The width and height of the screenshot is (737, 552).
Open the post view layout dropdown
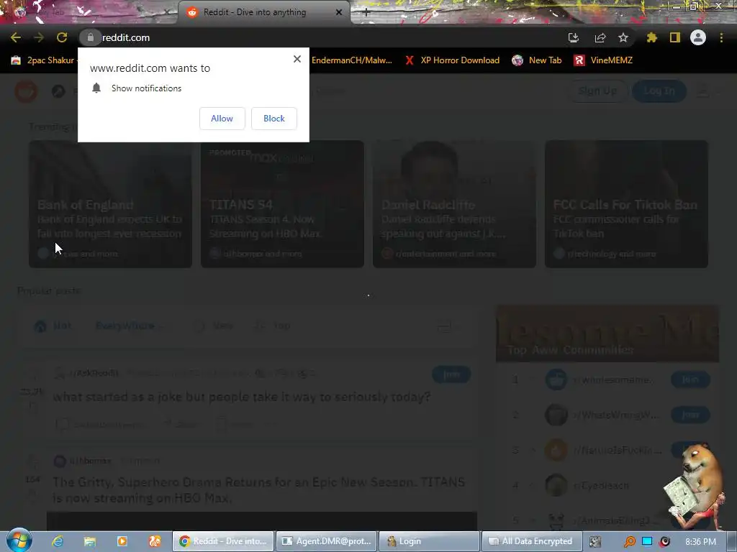click(x=448, y=326)
